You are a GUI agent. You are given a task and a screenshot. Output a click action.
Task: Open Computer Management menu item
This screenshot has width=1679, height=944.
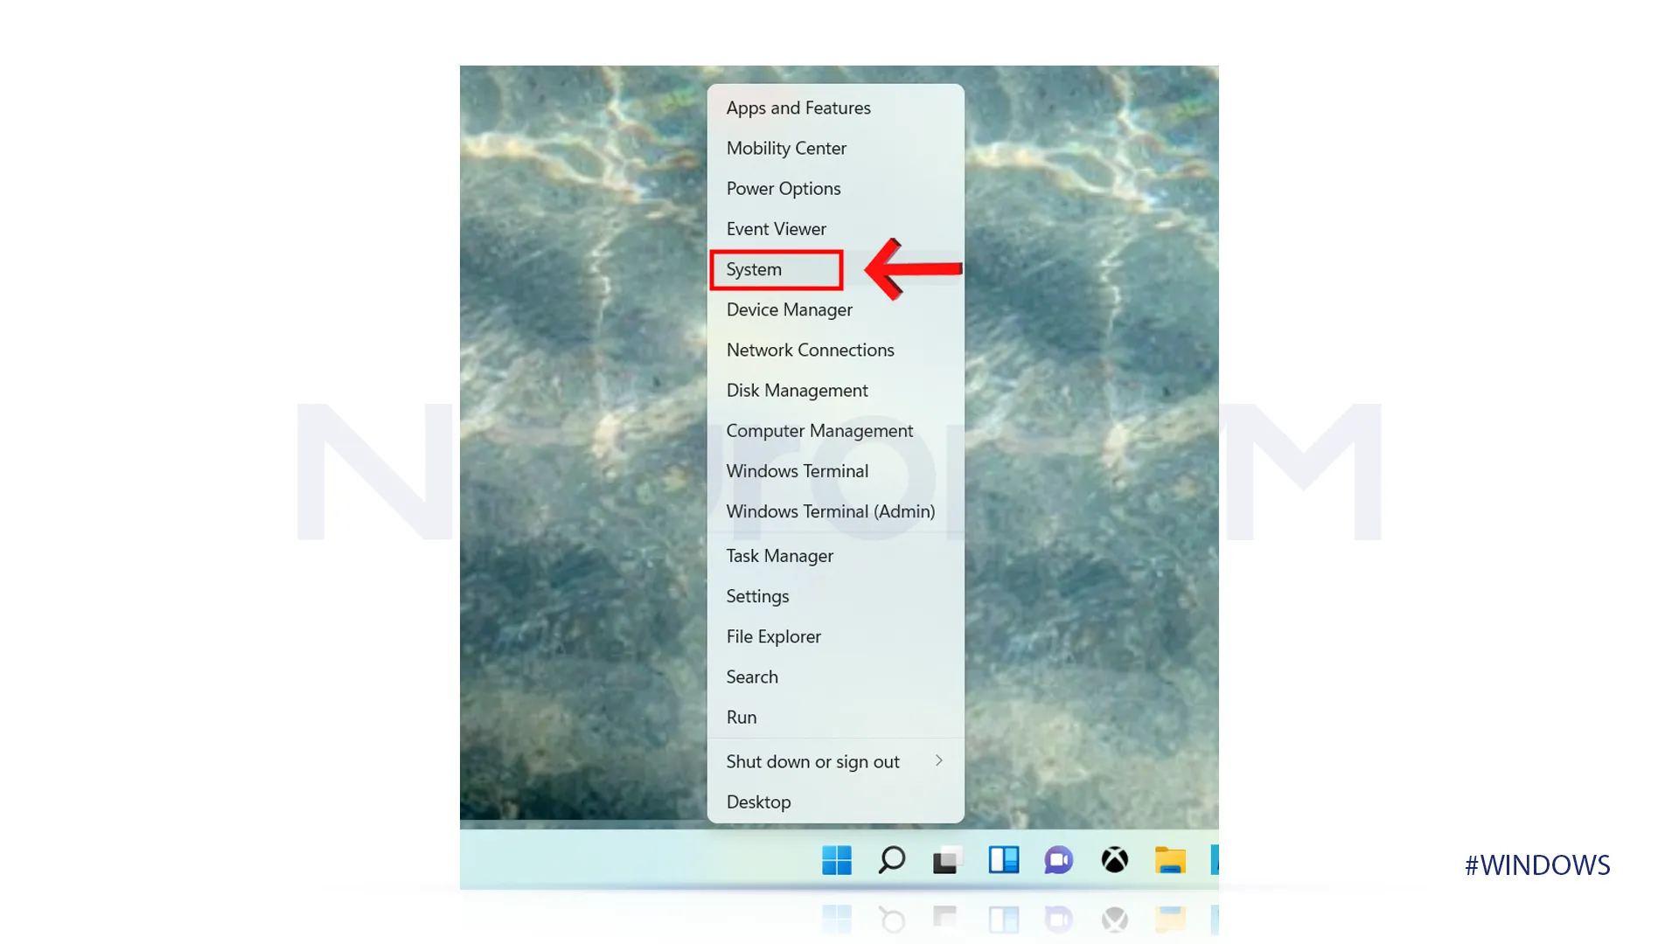(820, 430)
